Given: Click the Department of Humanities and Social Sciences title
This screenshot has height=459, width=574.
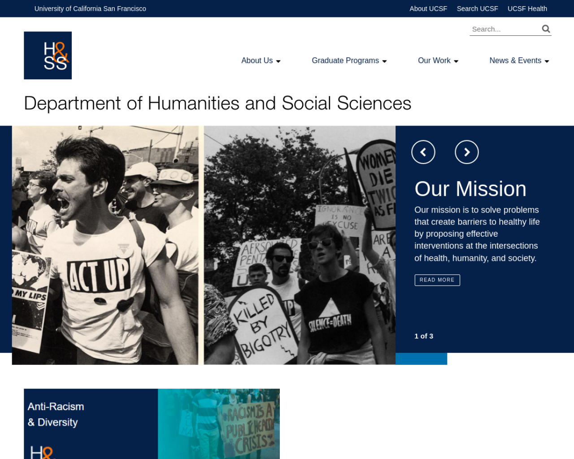Looking at the screenshot, I should click(217, 103).
